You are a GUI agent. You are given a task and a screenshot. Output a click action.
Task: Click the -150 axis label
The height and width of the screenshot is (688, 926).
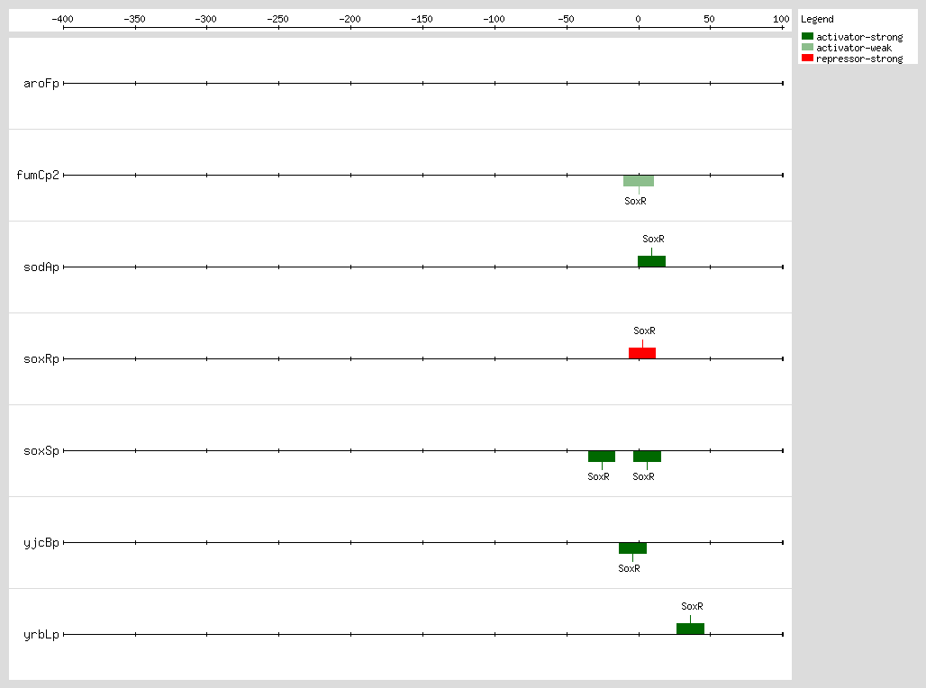click(422, 19)
